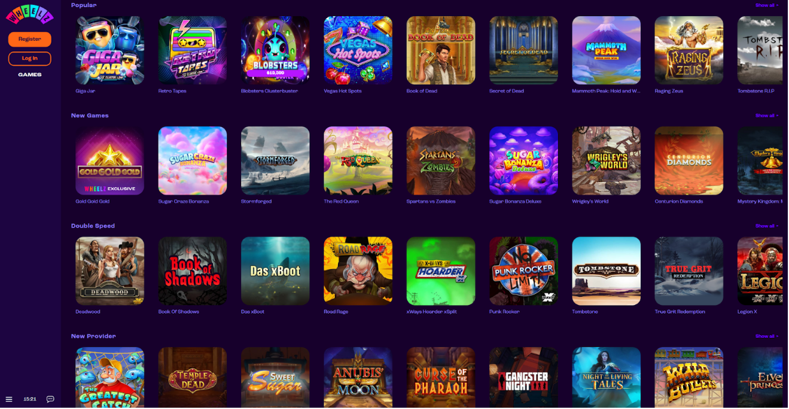Viewport: 789px width, 409px height.
Task: Click the Log In button
Action: click(x=30, y=59)
